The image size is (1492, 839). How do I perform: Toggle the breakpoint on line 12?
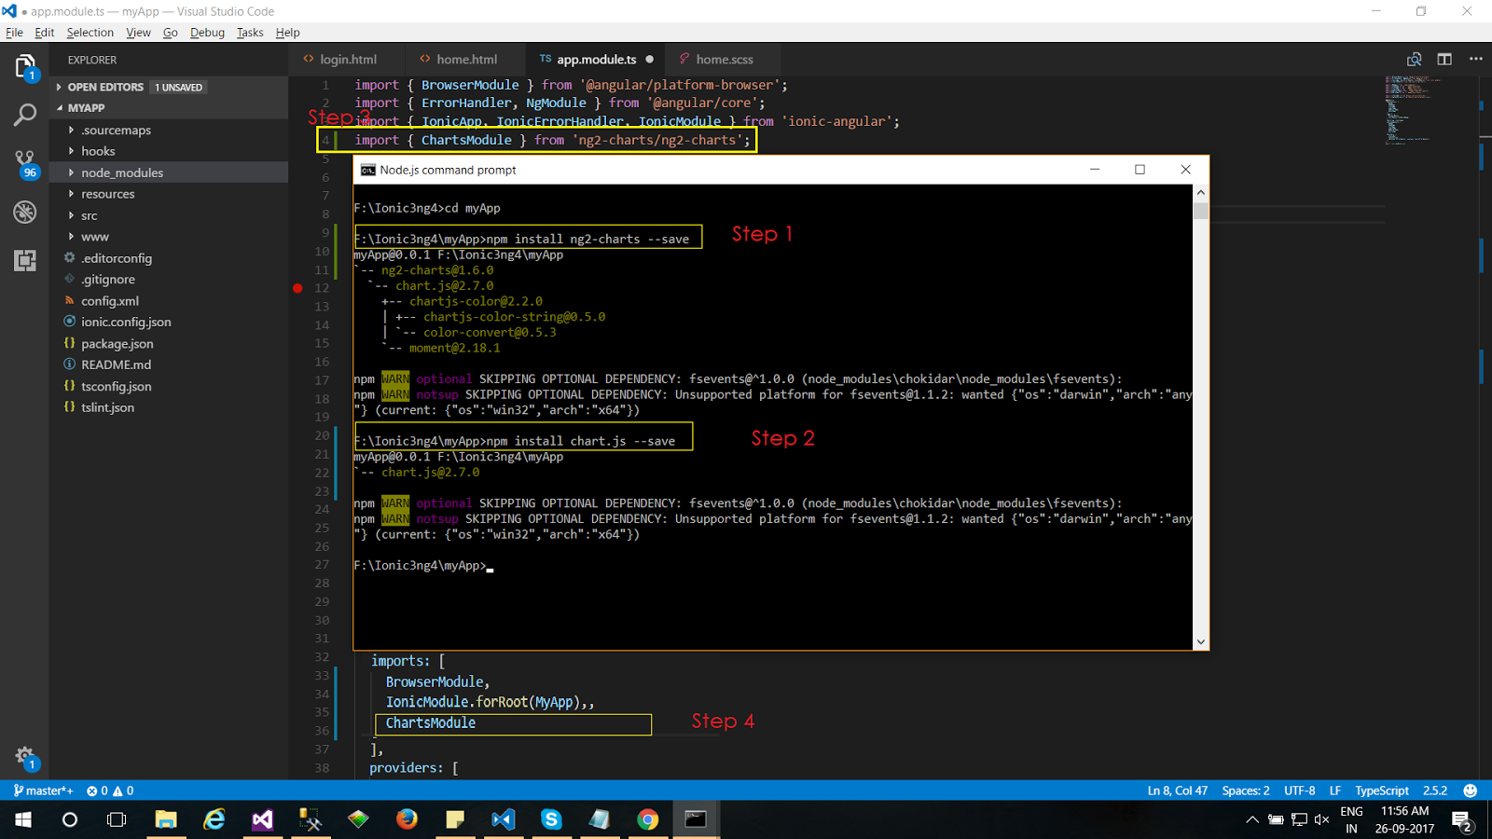(x=297, y=288)
